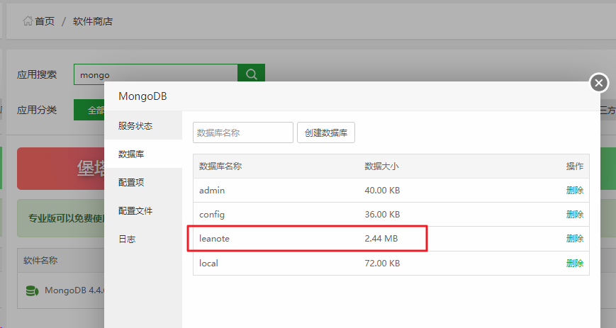Click the 36.00 KB size cell

click(x=382, y=214)
